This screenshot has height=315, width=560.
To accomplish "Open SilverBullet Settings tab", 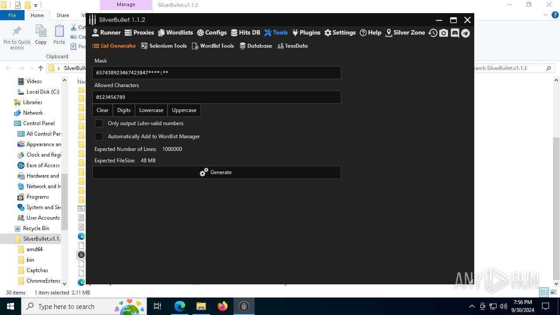I will click(340, 33).
